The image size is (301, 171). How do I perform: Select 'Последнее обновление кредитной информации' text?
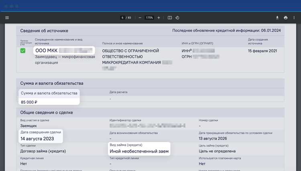point(216,30)
